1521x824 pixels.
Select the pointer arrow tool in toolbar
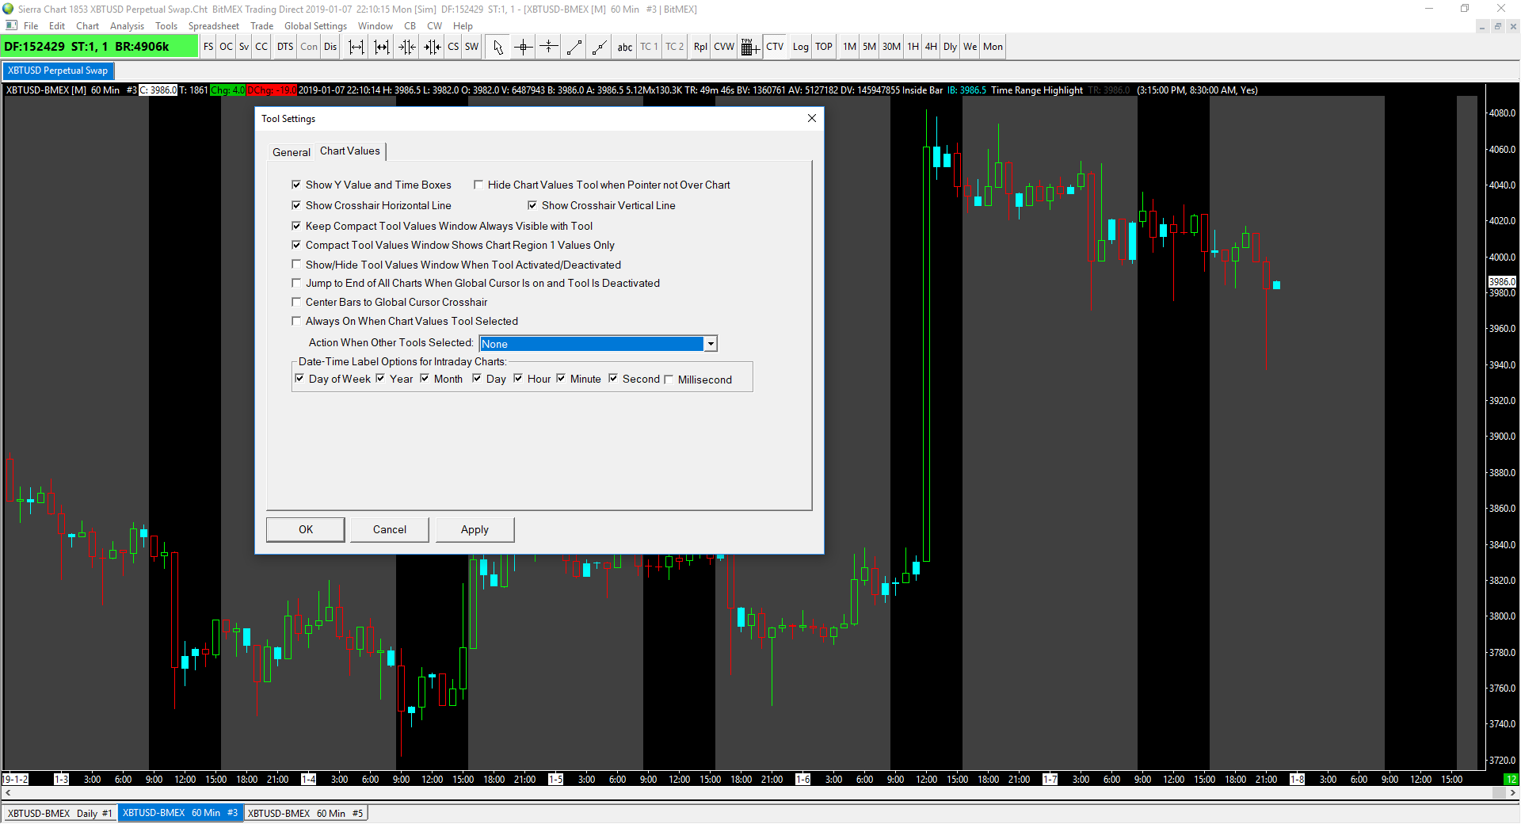497,47
